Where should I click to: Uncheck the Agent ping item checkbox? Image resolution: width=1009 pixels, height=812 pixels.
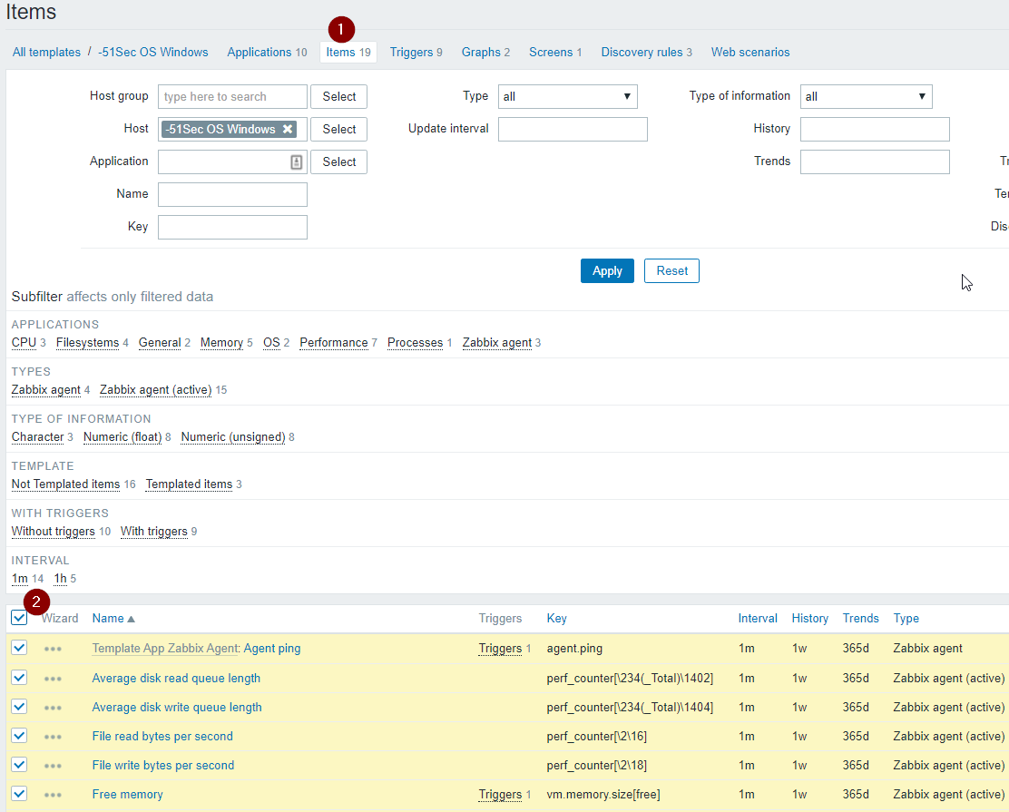pyautogui.click(x=19, y=647)
